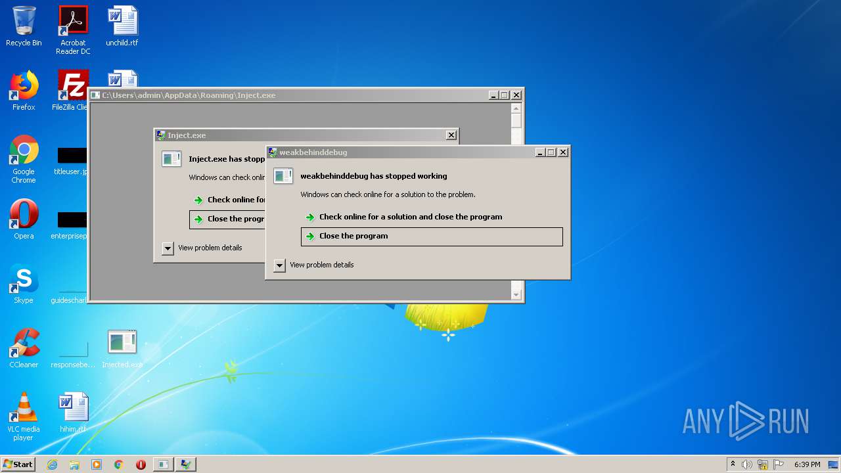Open the Recycle Bin desktop icon
This screenshot has width=841, height=473.
24,26
